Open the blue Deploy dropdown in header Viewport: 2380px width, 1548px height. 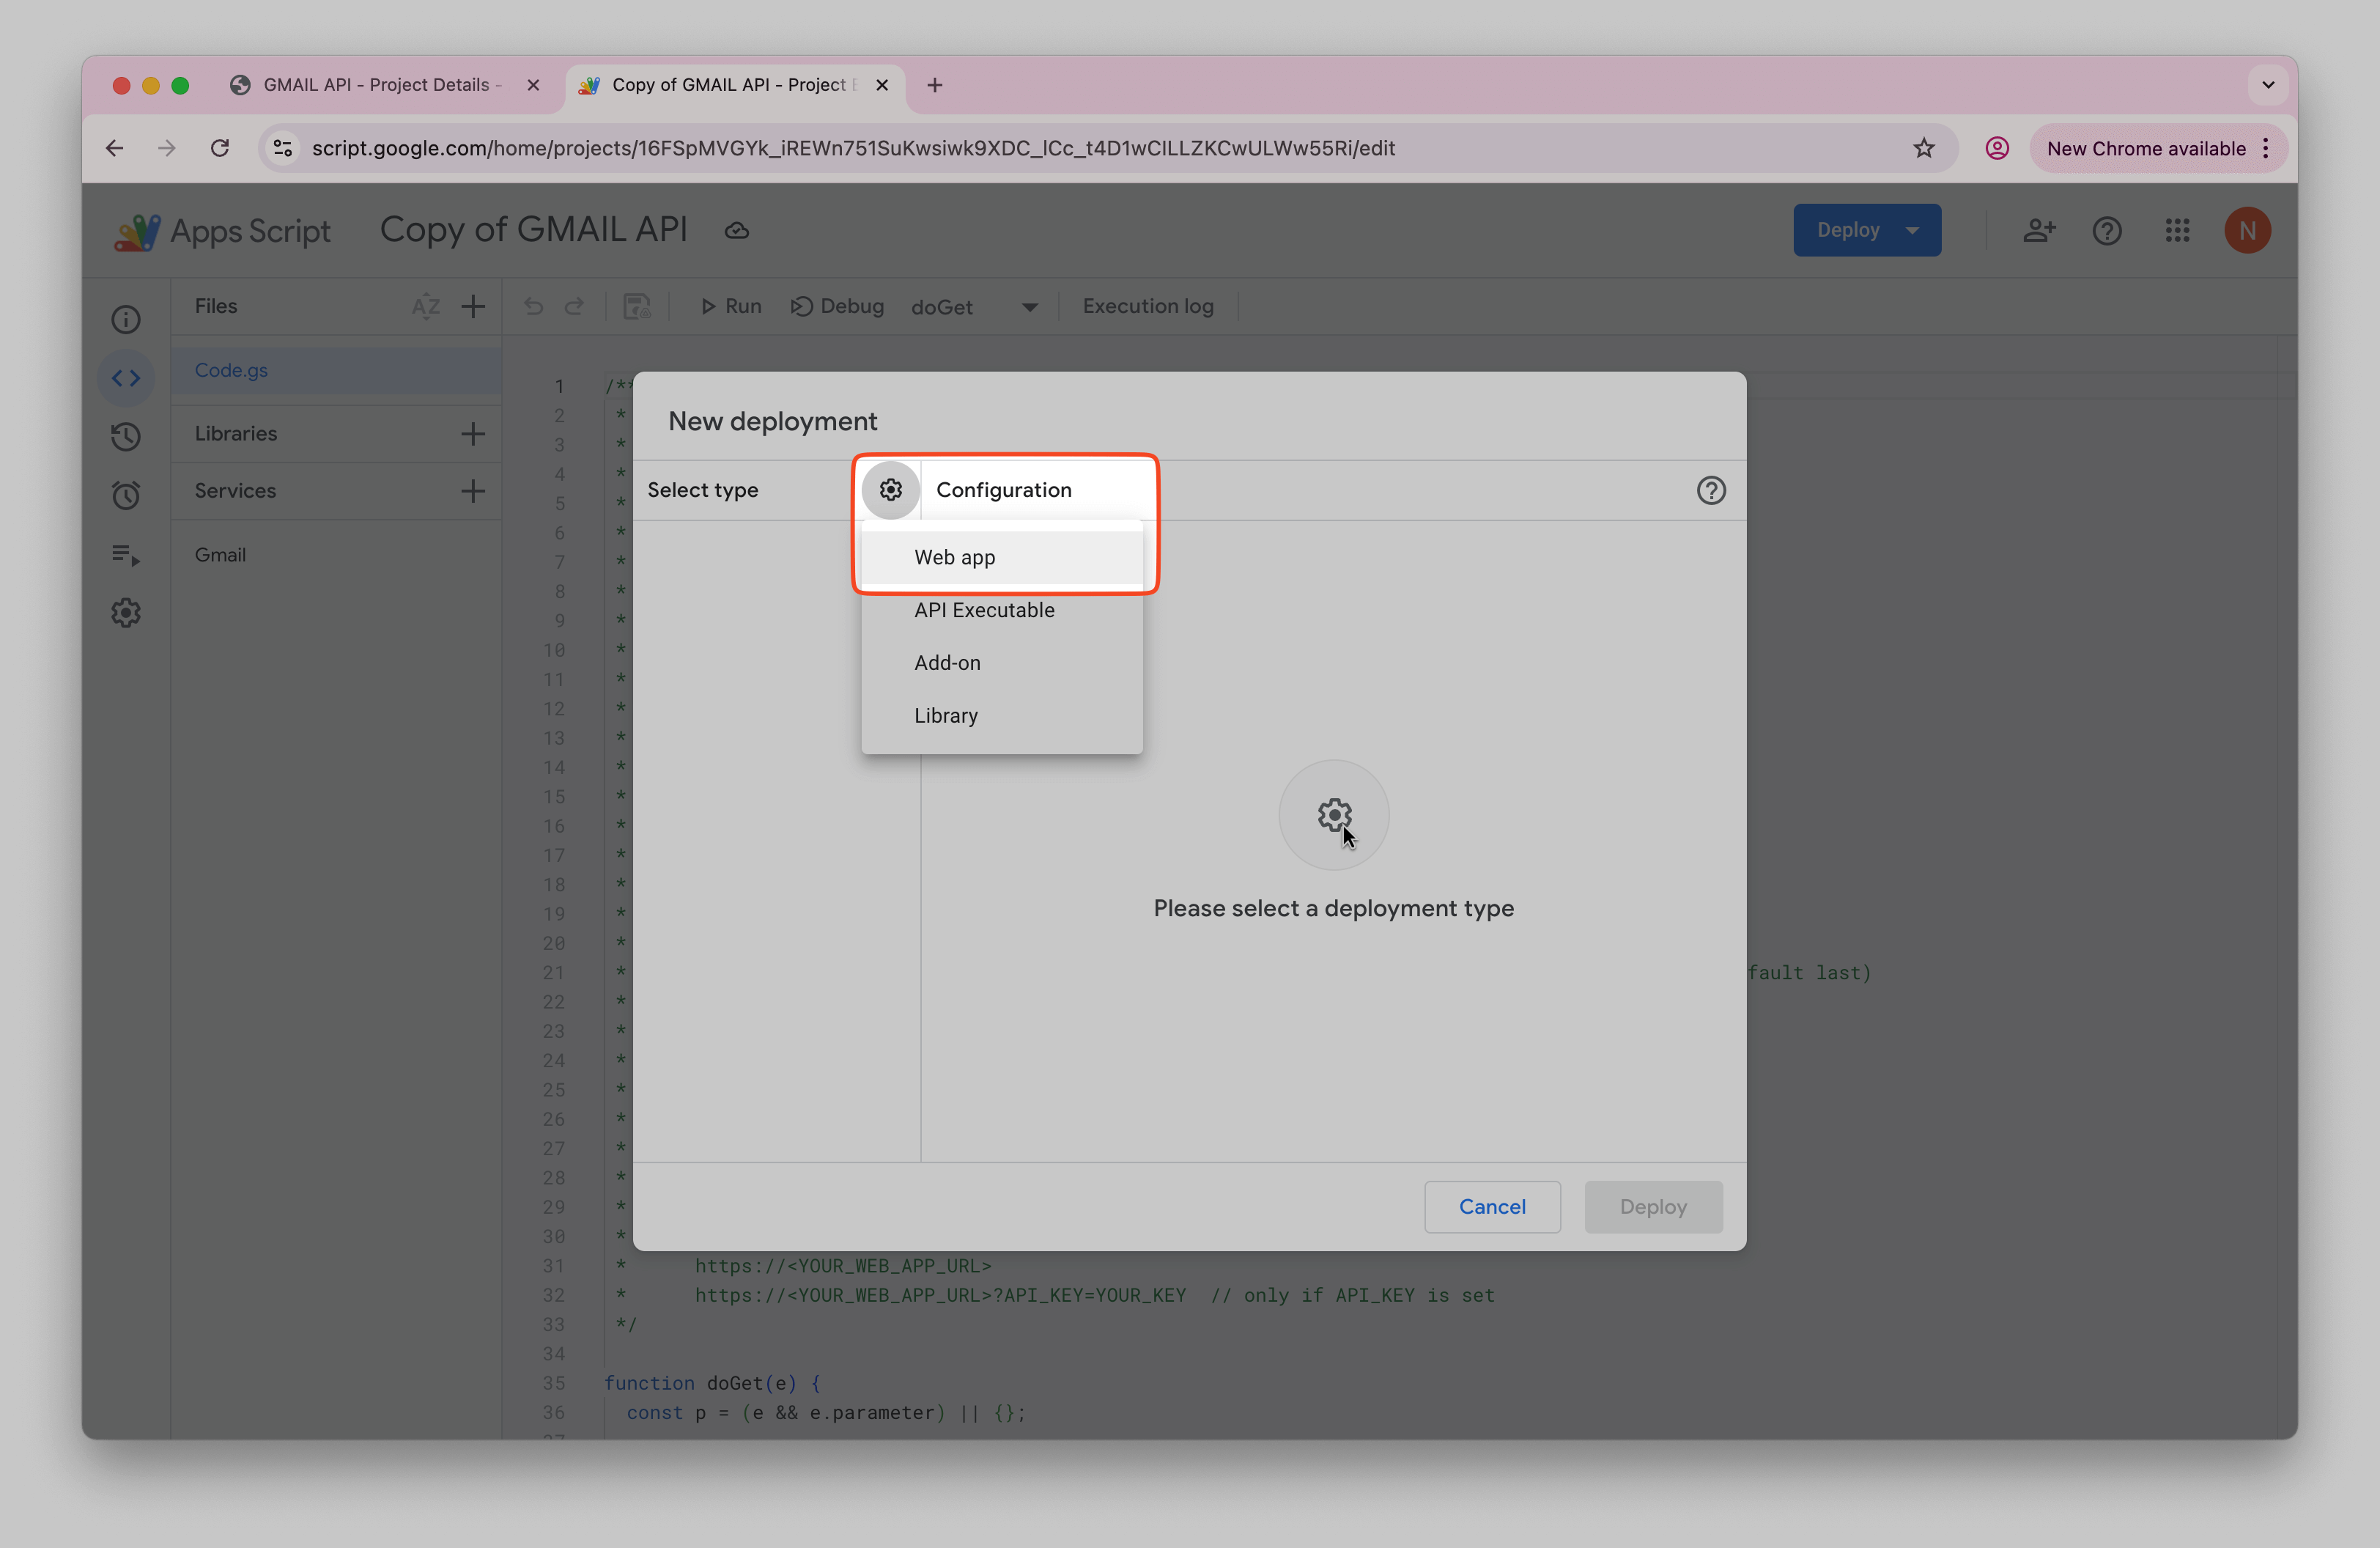tap(1866, 230)
